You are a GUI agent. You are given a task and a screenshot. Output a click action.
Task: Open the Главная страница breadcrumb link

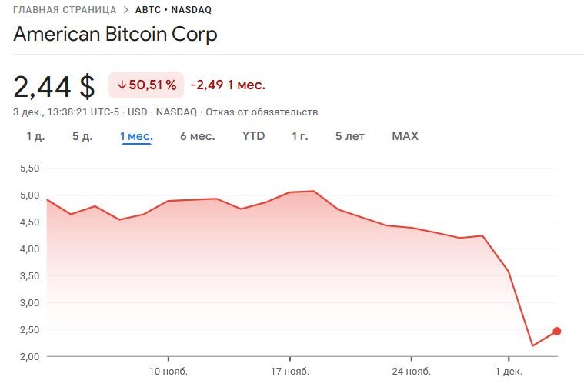(x=65, y=10)
